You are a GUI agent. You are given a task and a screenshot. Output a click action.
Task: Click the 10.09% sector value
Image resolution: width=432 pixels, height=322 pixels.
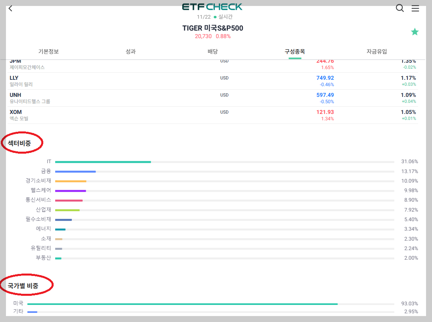click(x=410, y=181)
